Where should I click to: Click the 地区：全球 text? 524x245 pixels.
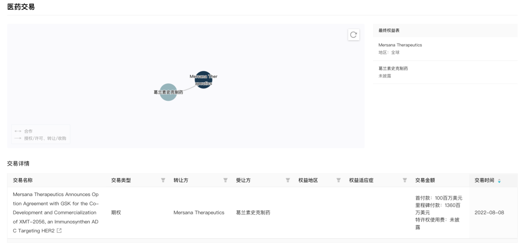pyautogui.click(x=389, y=52)
